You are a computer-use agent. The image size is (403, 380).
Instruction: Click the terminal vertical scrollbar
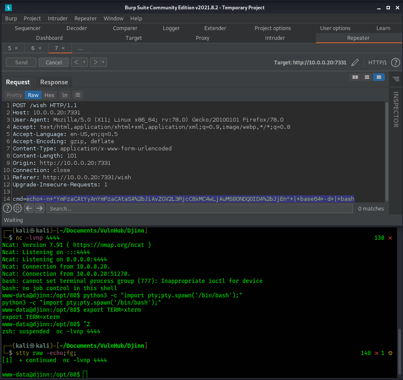(x=399, y=352)
